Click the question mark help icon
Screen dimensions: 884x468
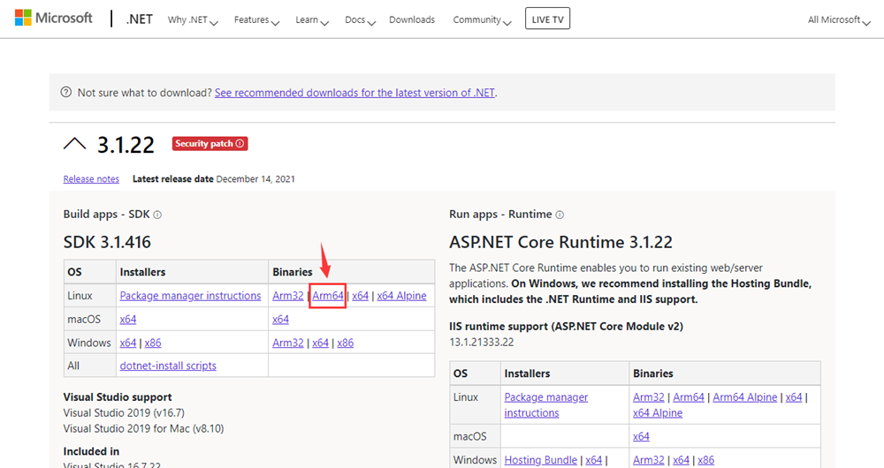pos(65,93)
